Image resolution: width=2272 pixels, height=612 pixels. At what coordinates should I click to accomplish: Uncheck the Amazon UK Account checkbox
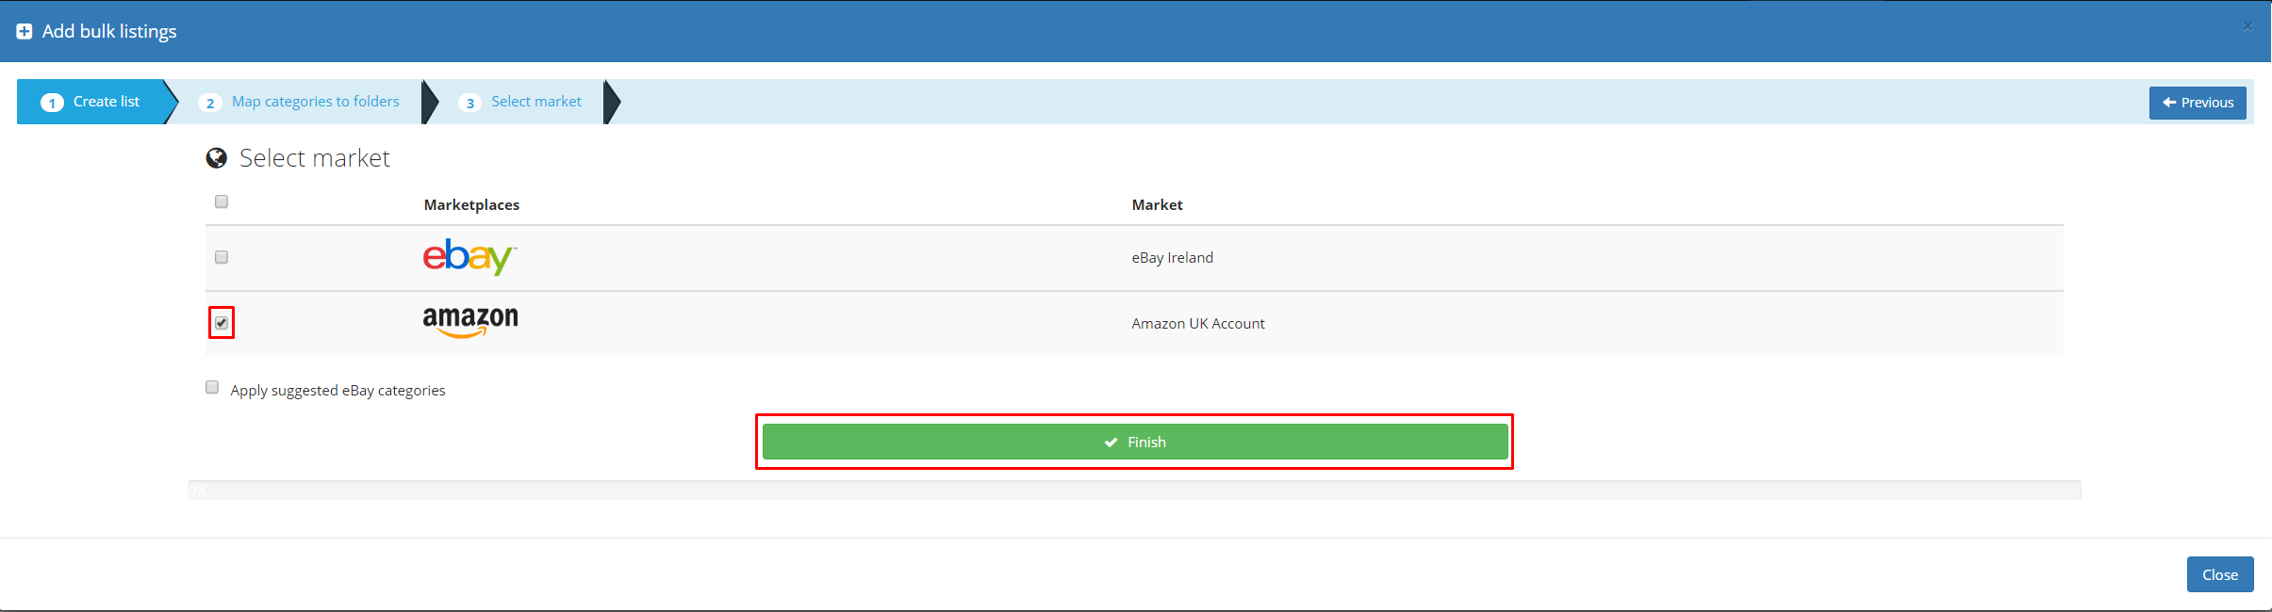pos(222,323)
